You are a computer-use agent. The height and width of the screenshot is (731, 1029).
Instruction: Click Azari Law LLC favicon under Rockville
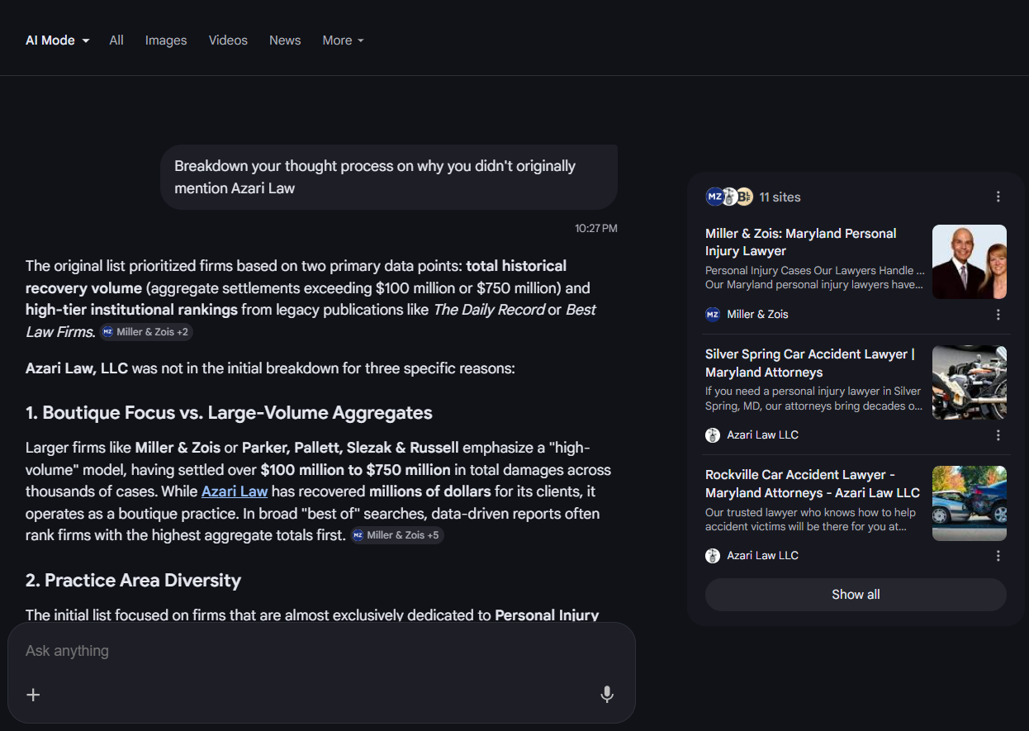click(713, 555)
